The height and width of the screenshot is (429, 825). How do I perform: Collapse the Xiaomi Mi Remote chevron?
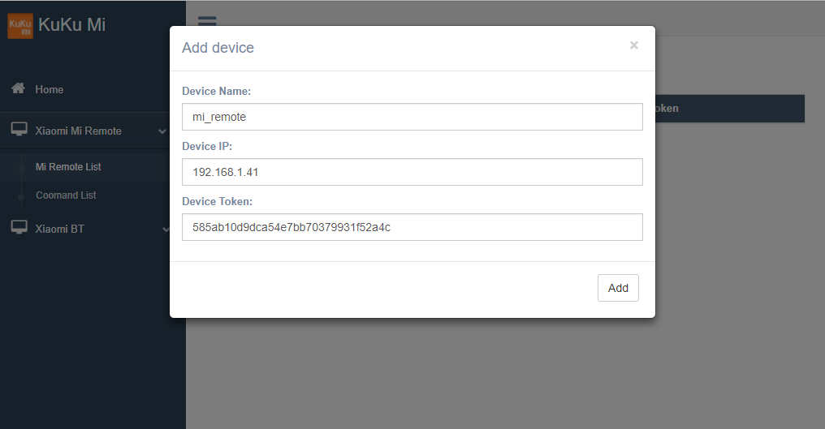(163, 131)
